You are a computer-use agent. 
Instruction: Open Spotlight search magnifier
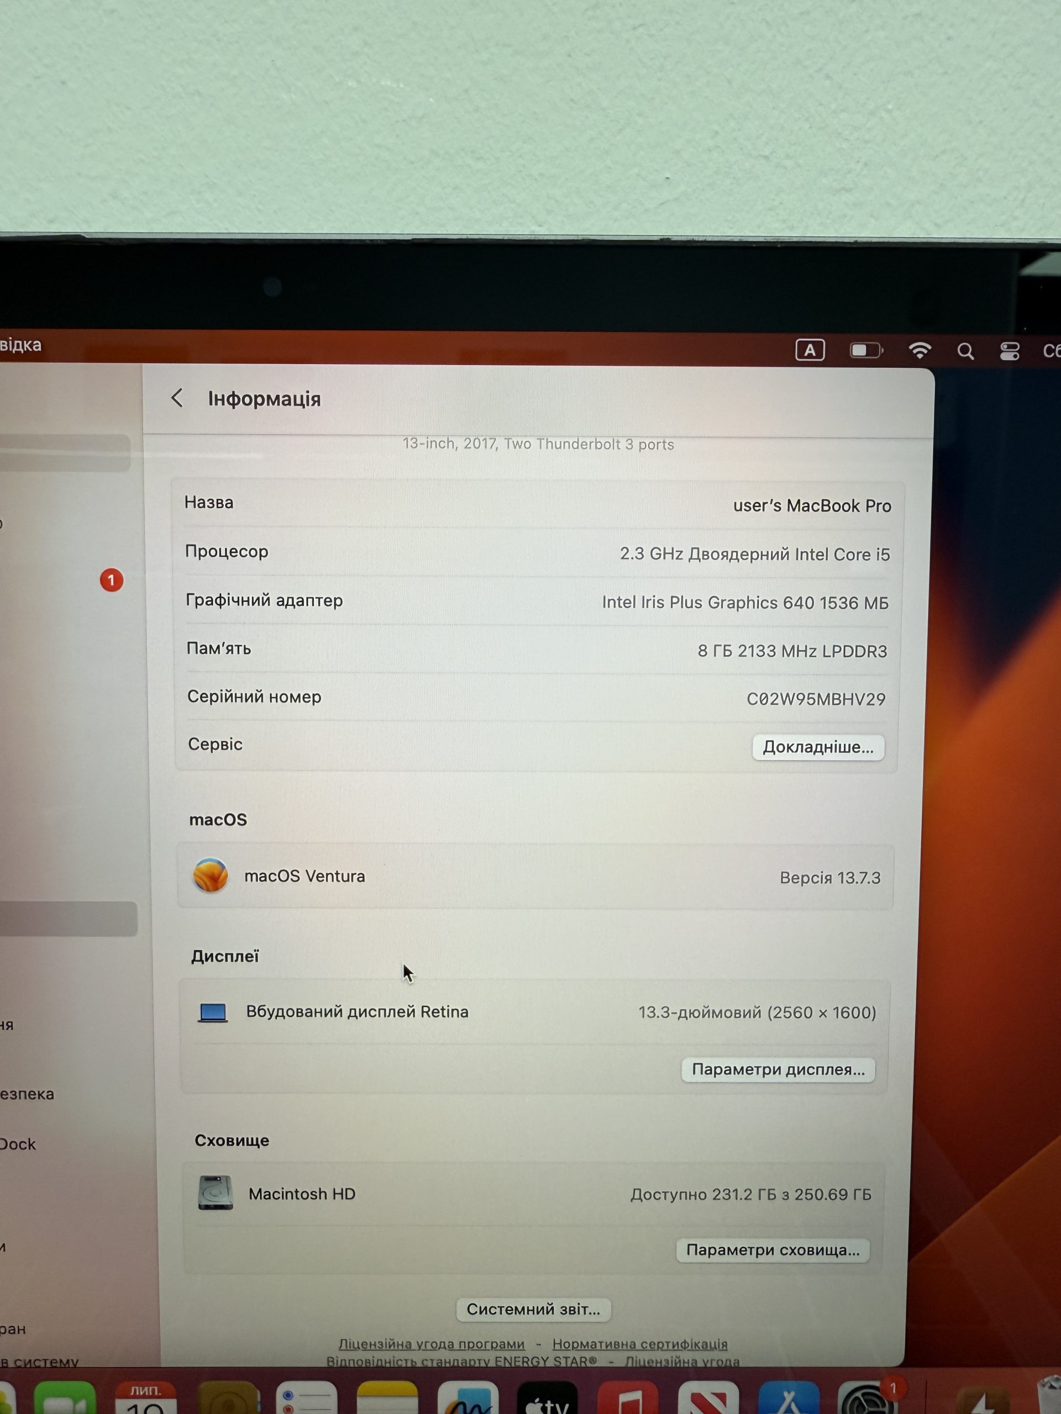(966, 351)
